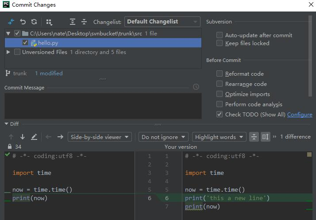Click the edit source pencil icon
The height and width of the screenshot is (220, 316).
pyautogui.click(x=34, y=137)
